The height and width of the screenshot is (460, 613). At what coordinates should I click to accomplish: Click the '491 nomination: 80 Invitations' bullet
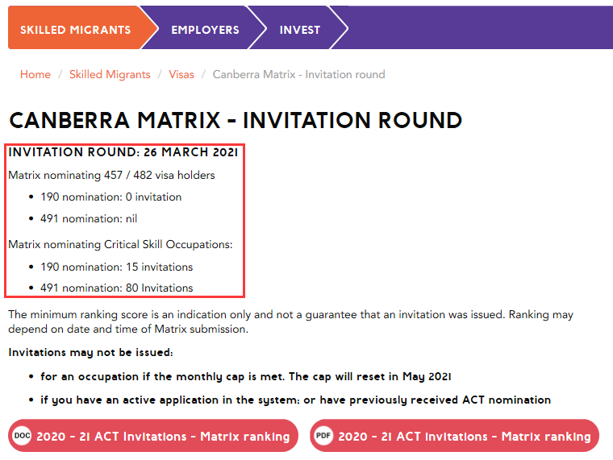pyautogui.click(x=117, y=288)
